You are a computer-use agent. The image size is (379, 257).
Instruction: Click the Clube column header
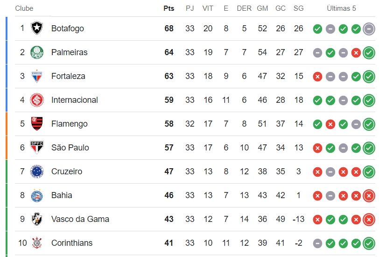click(24, 8)
